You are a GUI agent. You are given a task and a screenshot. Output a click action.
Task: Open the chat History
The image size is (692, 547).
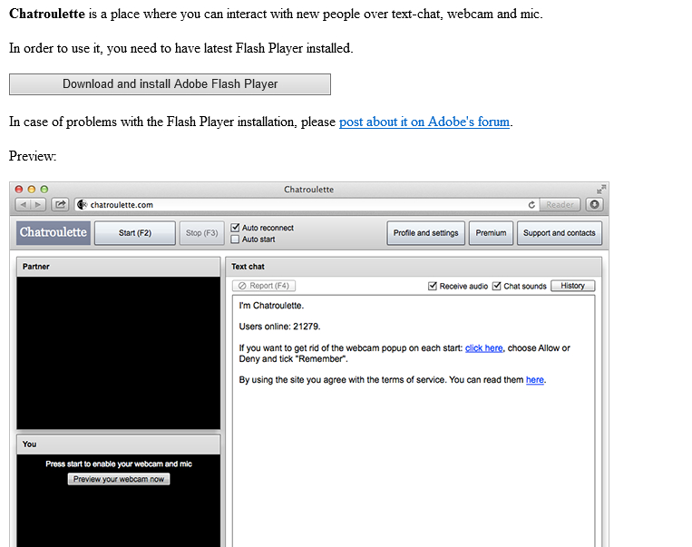pyautogui.click(x=573, y=286)
